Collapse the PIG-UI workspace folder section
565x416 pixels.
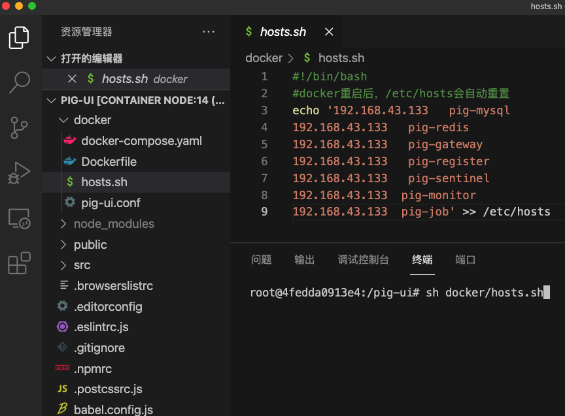52,100
